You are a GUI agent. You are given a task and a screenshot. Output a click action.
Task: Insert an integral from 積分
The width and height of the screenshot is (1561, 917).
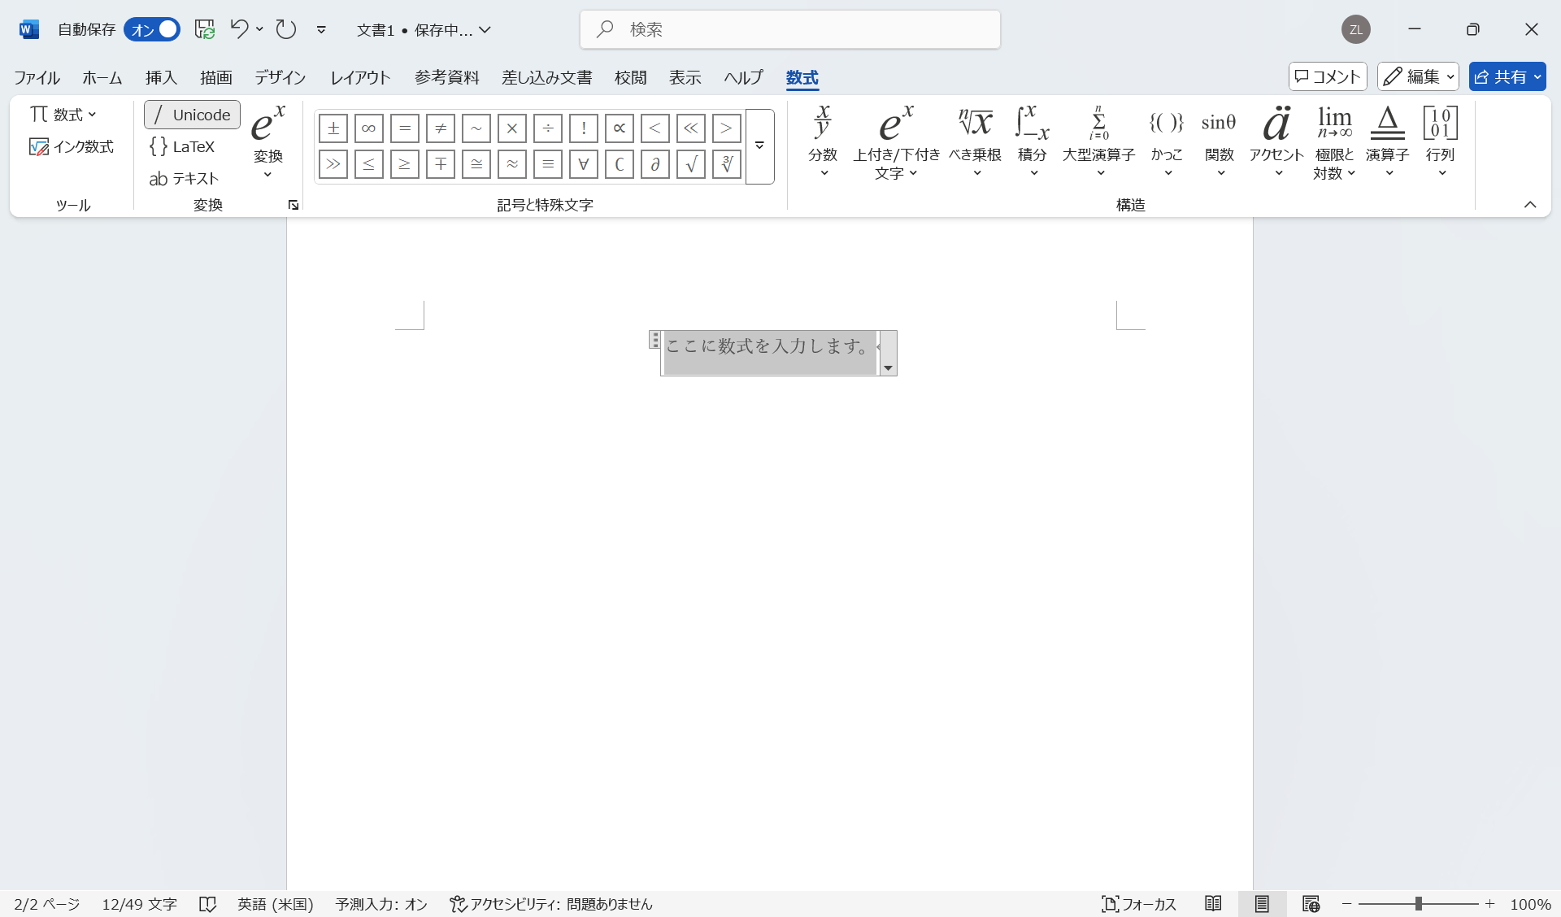(1031, 142)
